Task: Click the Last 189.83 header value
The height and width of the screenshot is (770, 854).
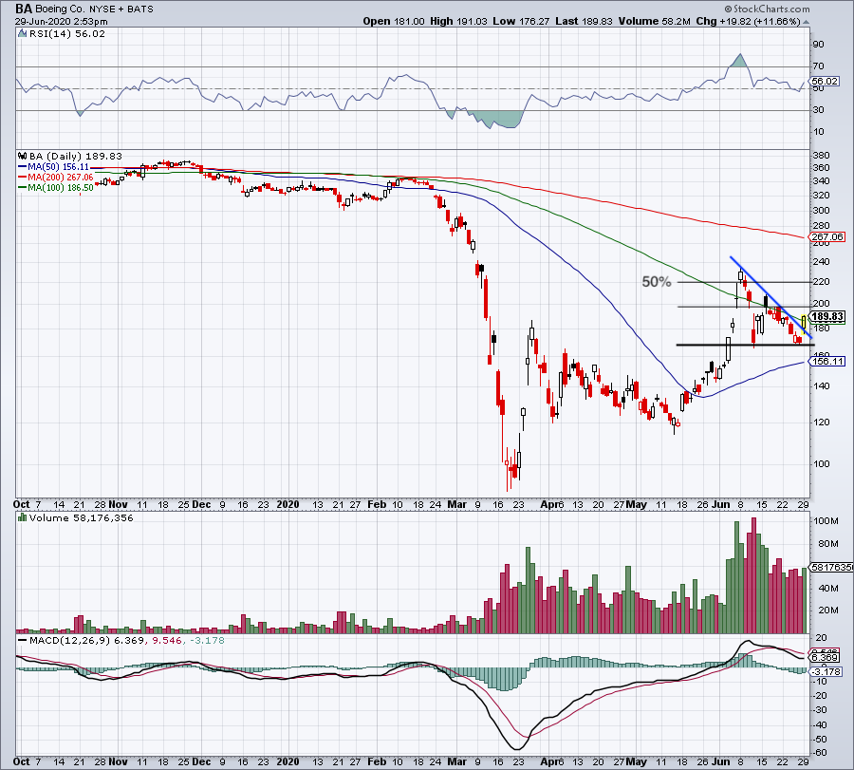Action: 584,21
